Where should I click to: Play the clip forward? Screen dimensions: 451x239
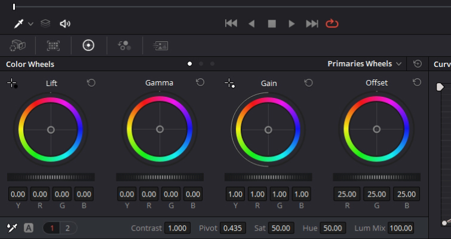tap(292, 23)
